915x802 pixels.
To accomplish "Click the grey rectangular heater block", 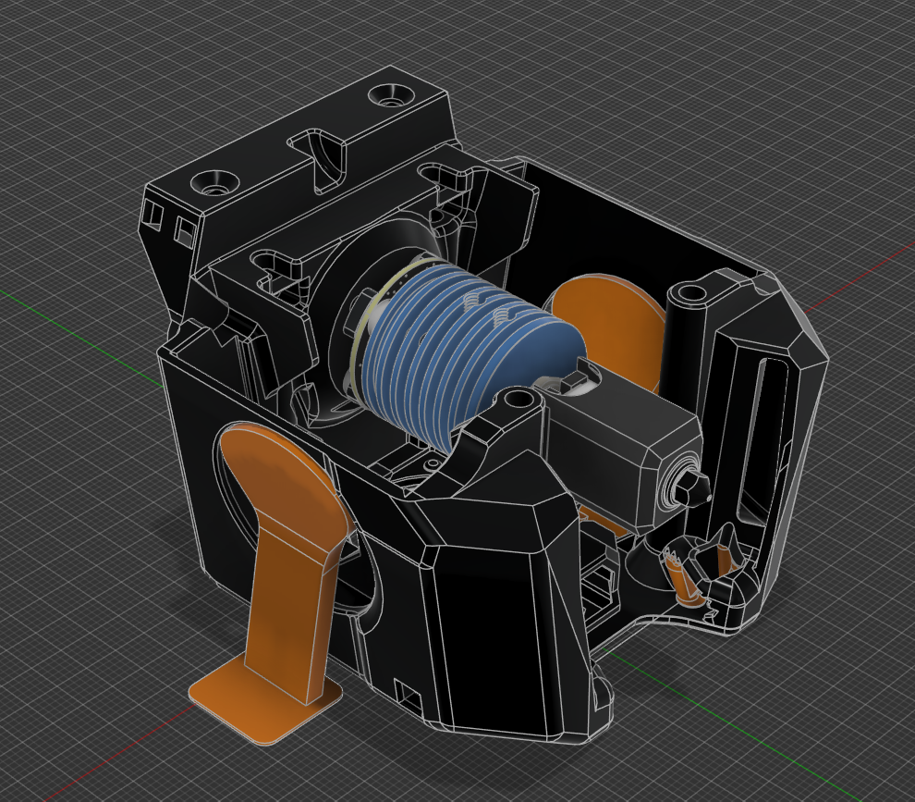I will click(625, 444).
